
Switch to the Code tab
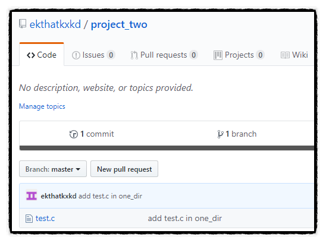coord(42,55)
